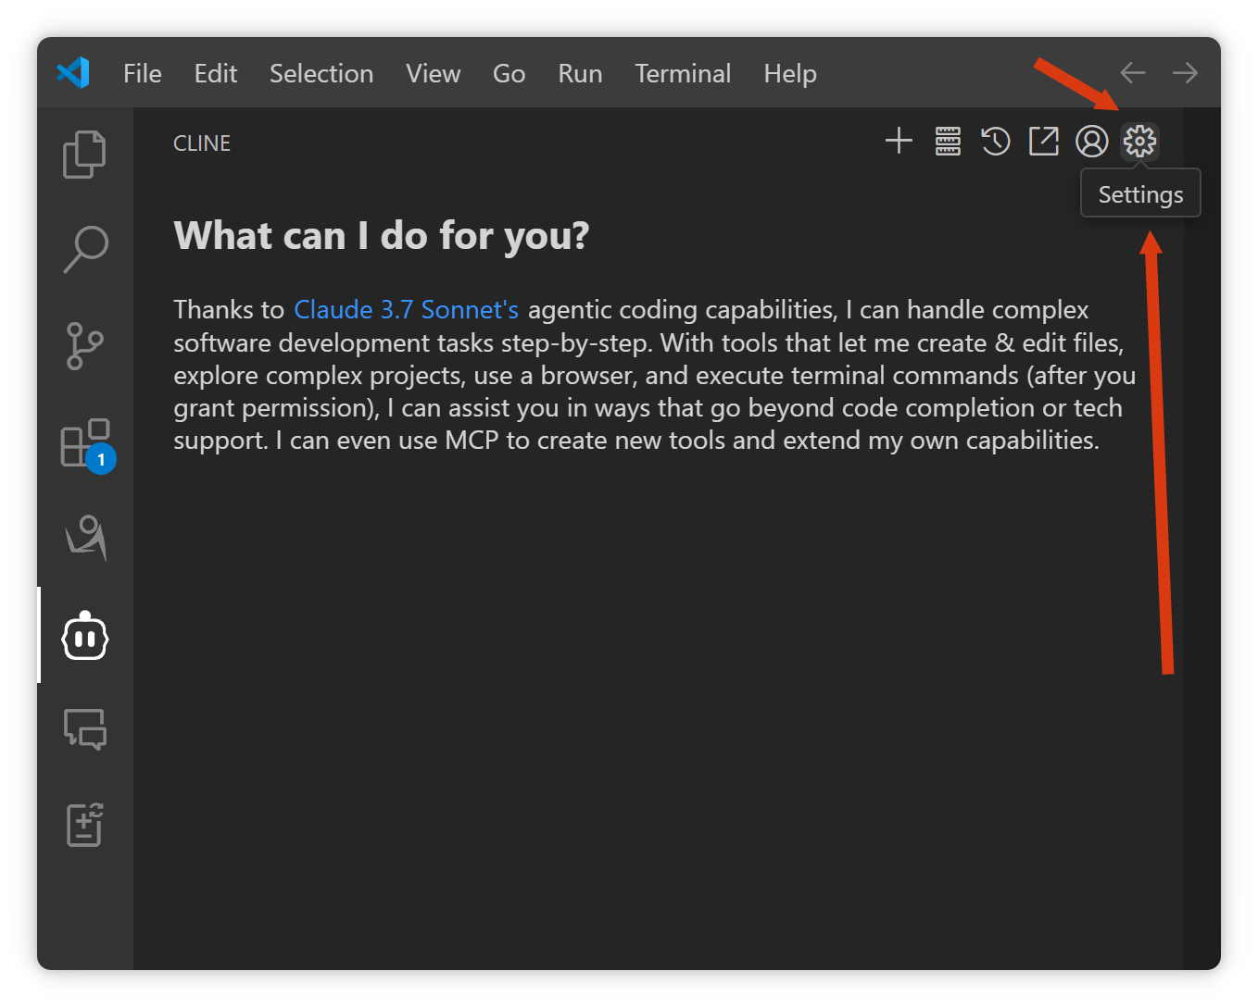Open the Terminal menu
This screenshot has width=1258, height=1007.
683,74
